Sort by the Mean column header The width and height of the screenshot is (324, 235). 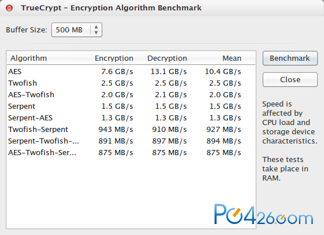point(232,58)
